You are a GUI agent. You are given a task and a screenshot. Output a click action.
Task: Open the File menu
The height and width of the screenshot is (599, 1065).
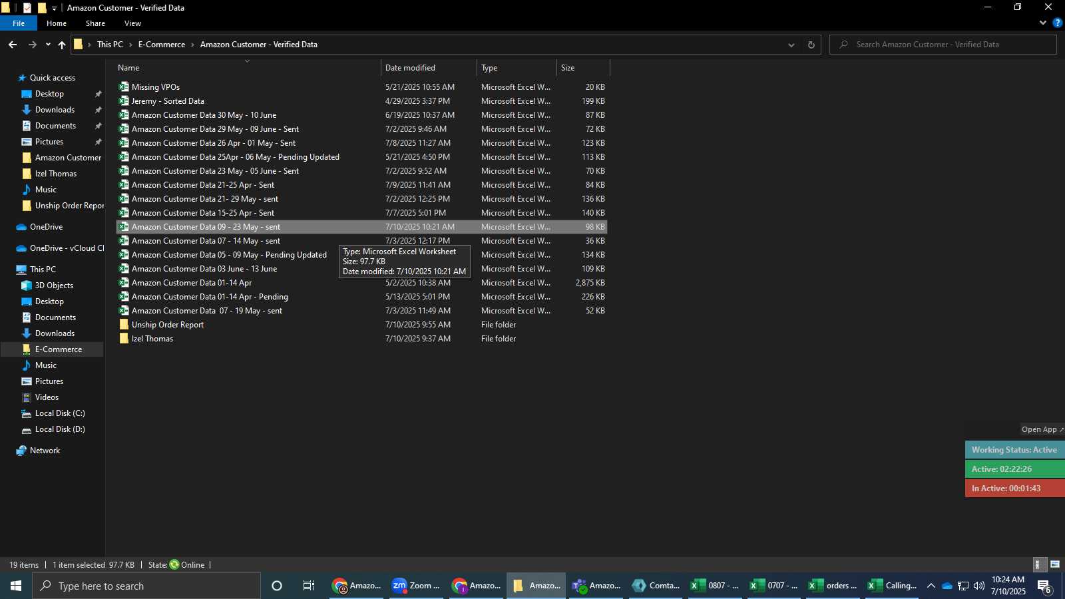pos(19,23)
